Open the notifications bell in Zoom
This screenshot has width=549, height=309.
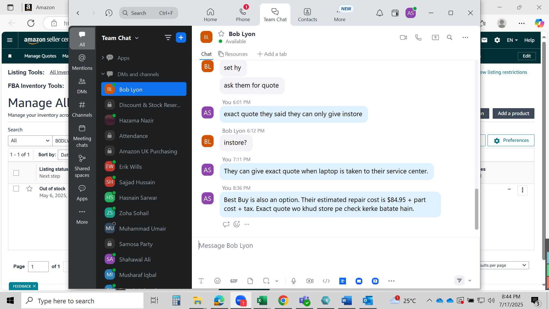point(379,13)
